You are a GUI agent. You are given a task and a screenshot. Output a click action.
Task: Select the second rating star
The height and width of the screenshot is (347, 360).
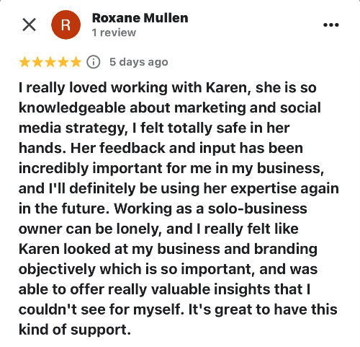click(37, 62)
